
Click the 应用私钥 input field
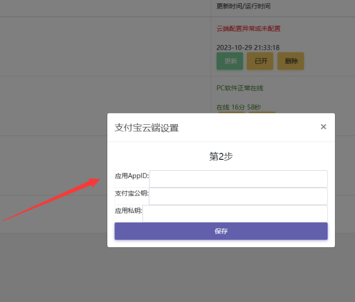click(235, 214)
